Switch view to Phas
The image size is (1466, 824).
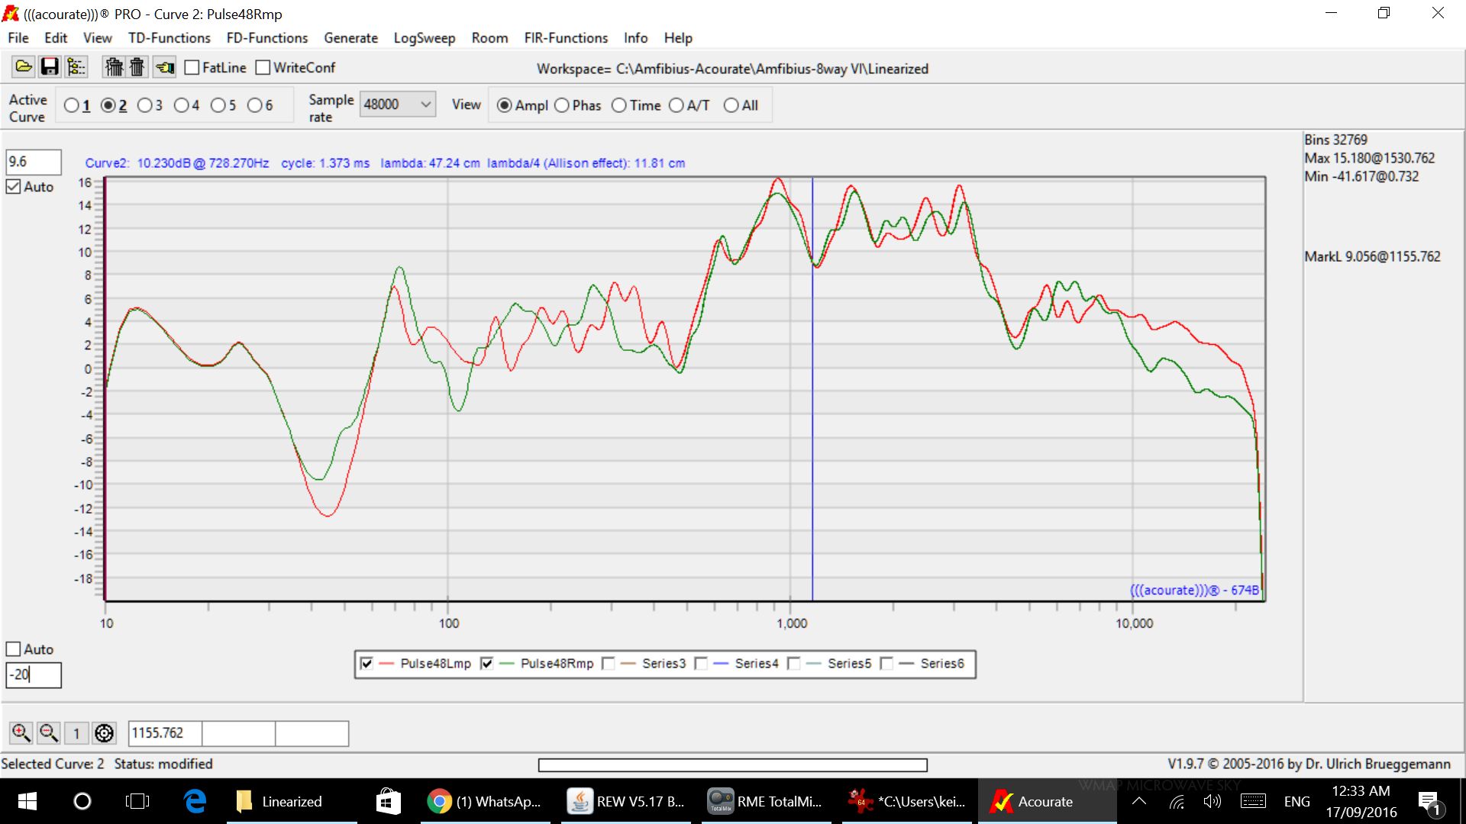562,105
